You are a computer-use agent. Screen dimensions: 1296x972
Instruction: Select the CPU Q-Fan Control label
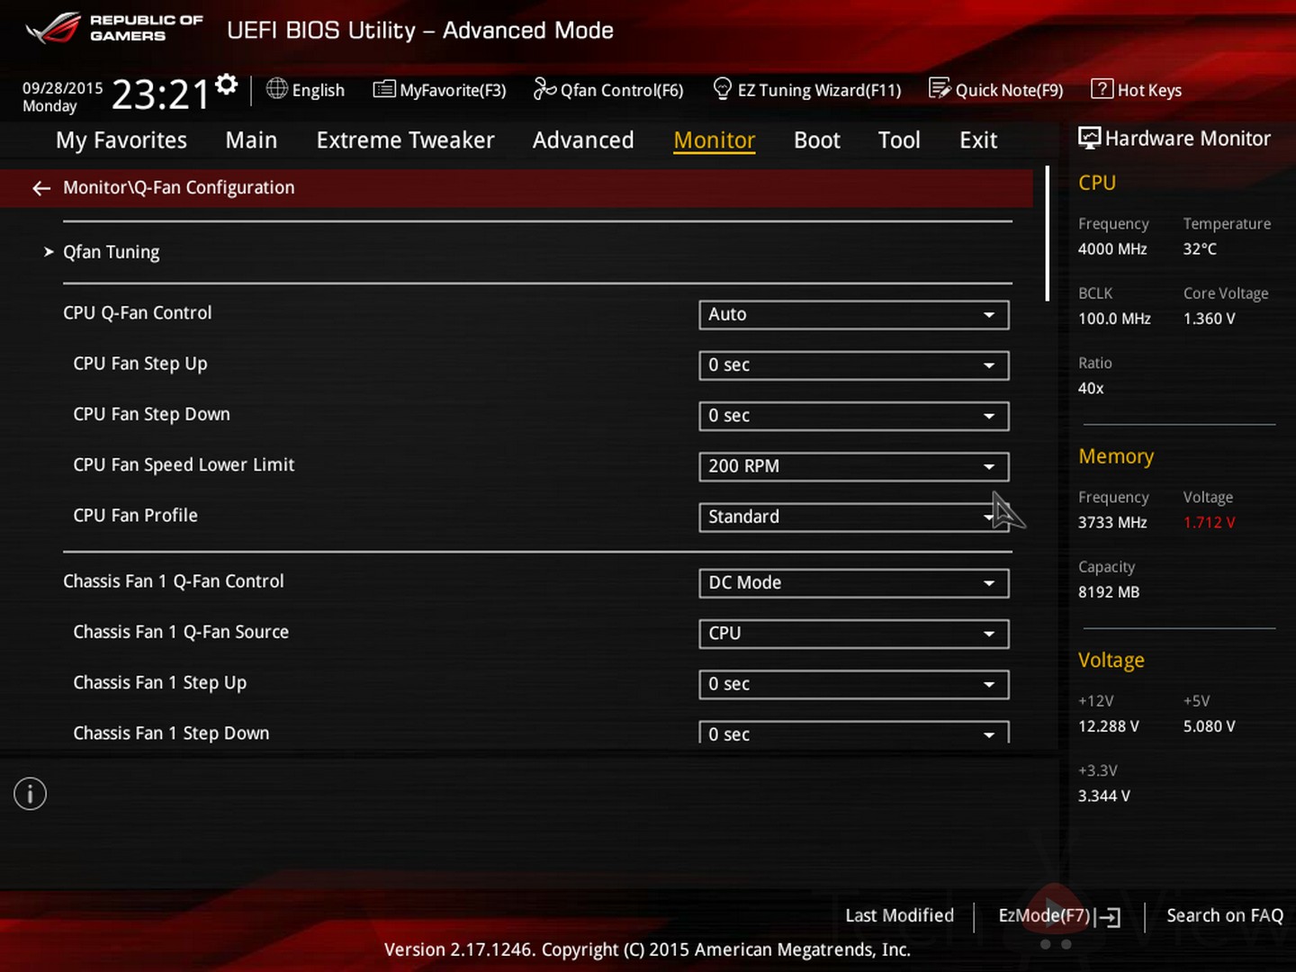138,313
